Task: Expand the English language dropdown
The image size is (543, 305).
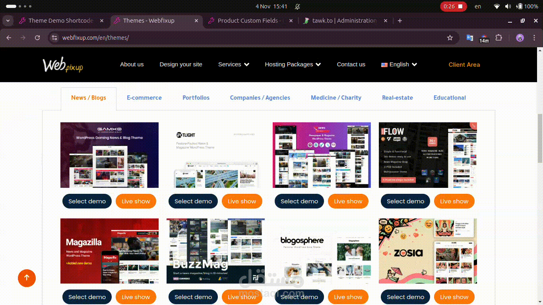Action: [x=399, y=64]
